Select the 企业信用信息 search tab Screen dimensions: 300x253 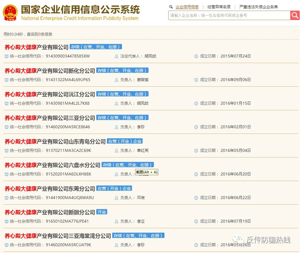pos(187,7)
